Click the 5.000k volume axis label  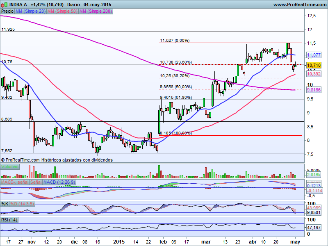click(314, 170)
